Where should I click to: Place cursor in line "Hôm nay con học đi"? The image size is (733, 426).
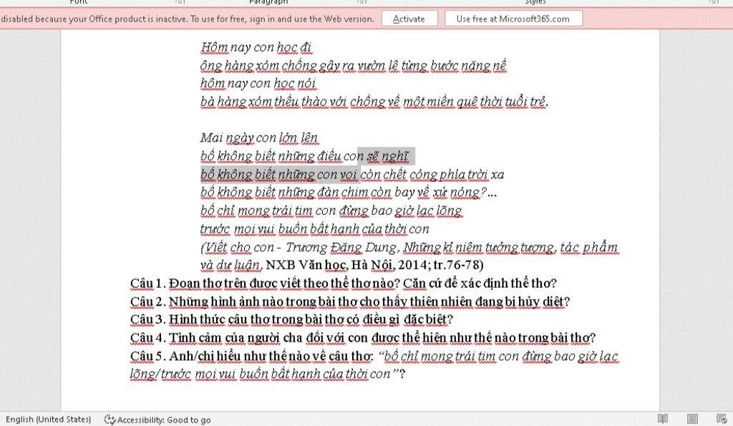pos(256,47)
